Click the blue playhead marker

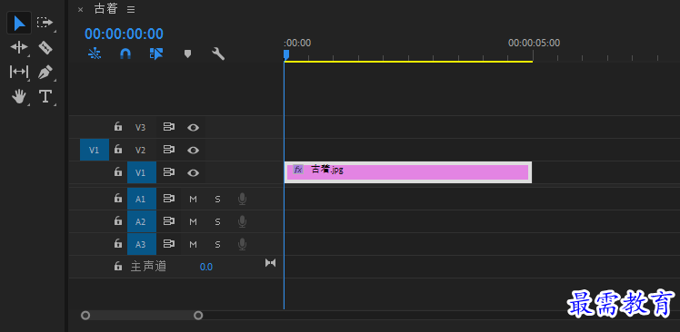[286, 55]
